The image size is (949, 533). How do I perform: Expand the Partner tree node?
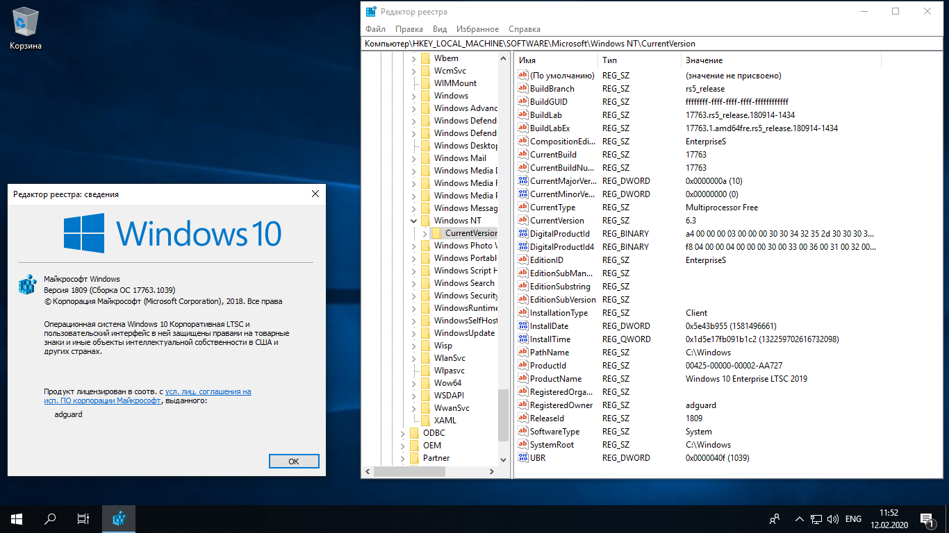(402, 458)
